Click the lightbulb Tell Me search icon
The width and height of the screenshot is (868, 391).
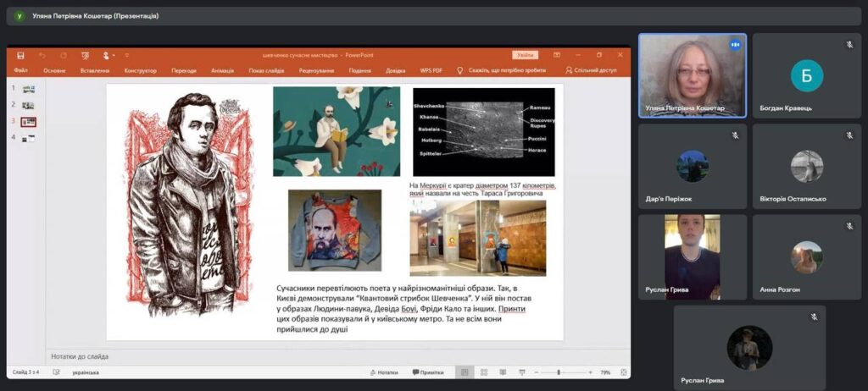(460, 71)
